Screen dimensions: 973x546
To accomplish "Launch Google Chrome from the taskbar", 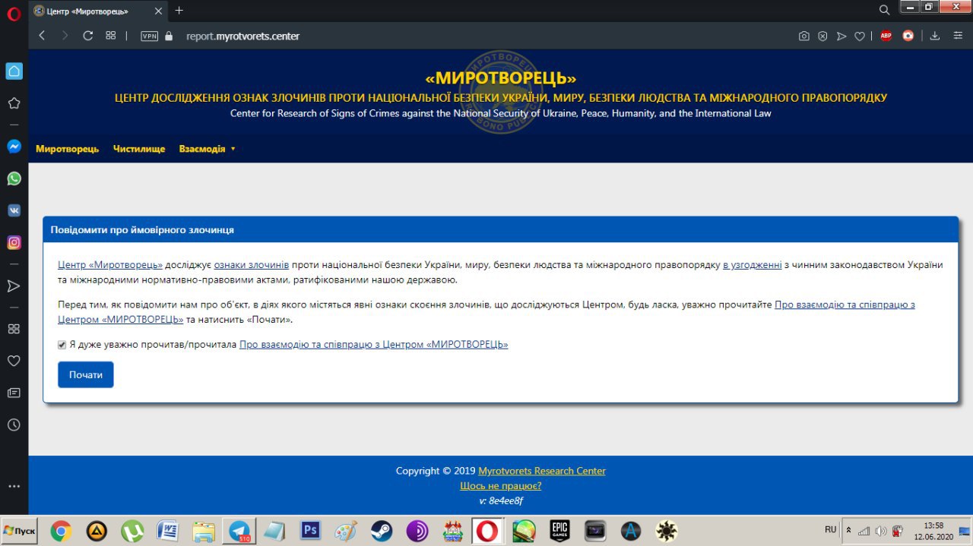I will pos(62,530).
